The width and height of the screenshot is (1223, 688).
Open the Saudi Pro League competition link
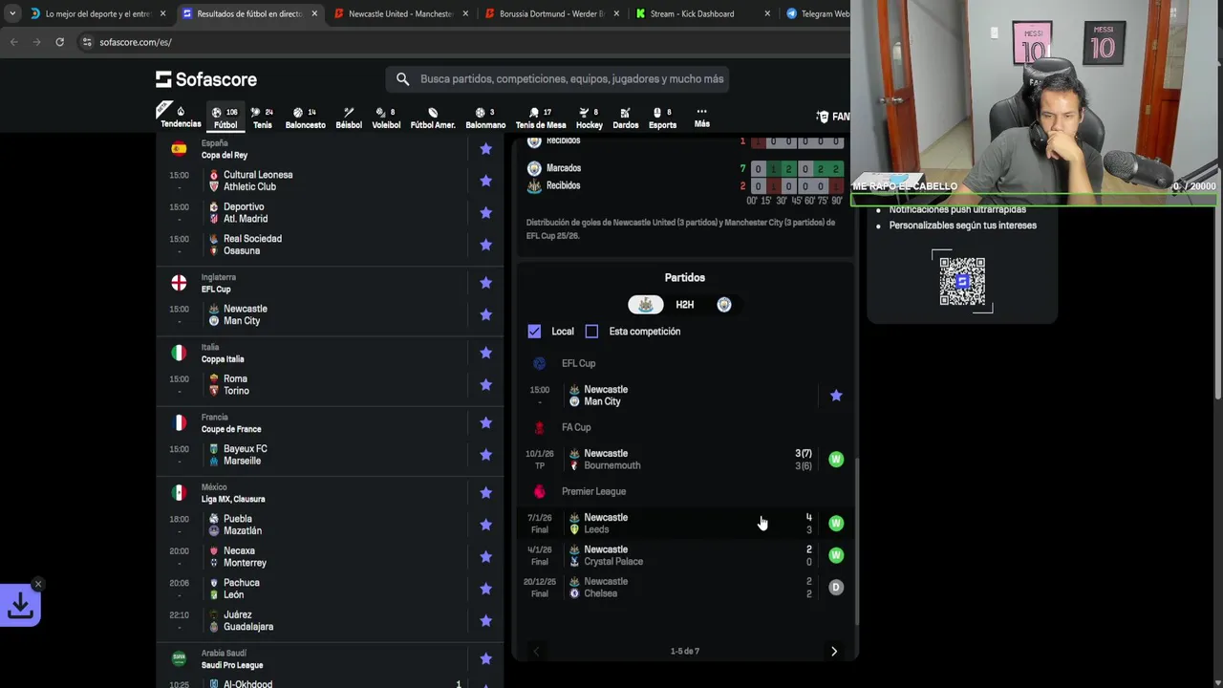(232, 665)
